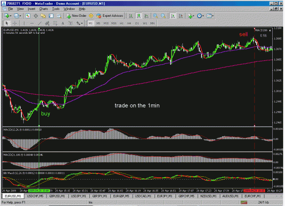Switch to Bar Chart view
Screen dimensions: 285x206
131,16
